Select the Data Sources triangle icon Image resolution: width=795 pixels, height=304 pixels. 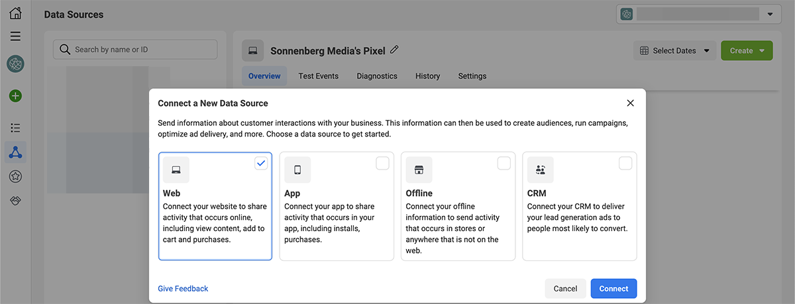pos(15,153)
